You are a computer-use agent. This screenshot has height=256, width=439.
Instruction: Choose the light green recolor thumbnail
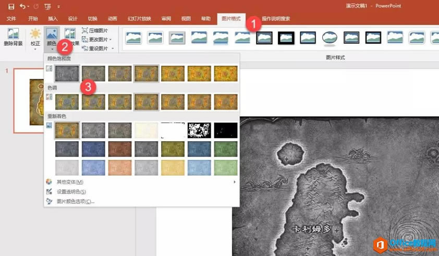(x=226, y=167)
